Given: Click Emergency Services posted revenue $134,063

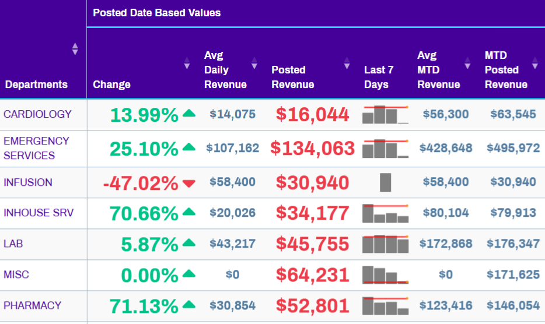Looking at the screenshot, I should (312, 149).
